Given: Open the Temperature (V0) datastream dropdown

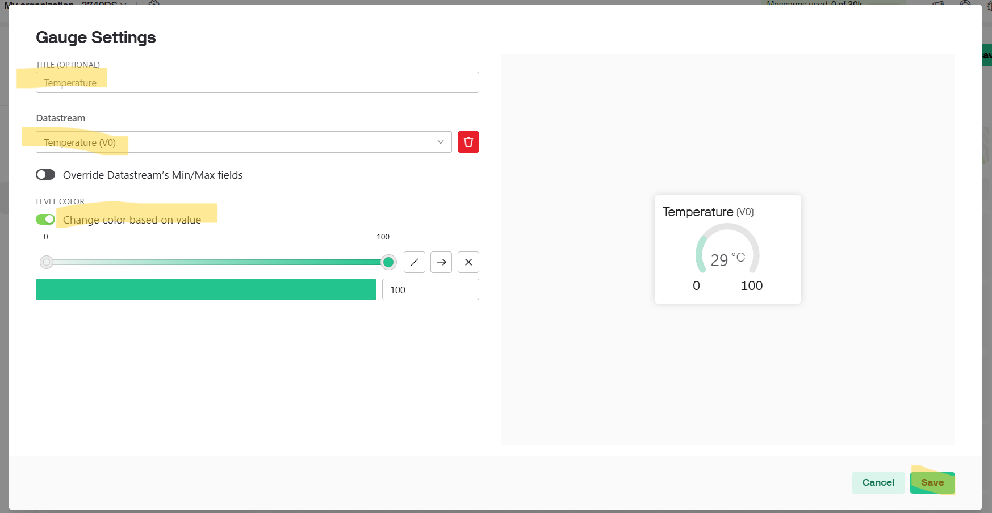Looking at the screenshot, I should point(238,142).
